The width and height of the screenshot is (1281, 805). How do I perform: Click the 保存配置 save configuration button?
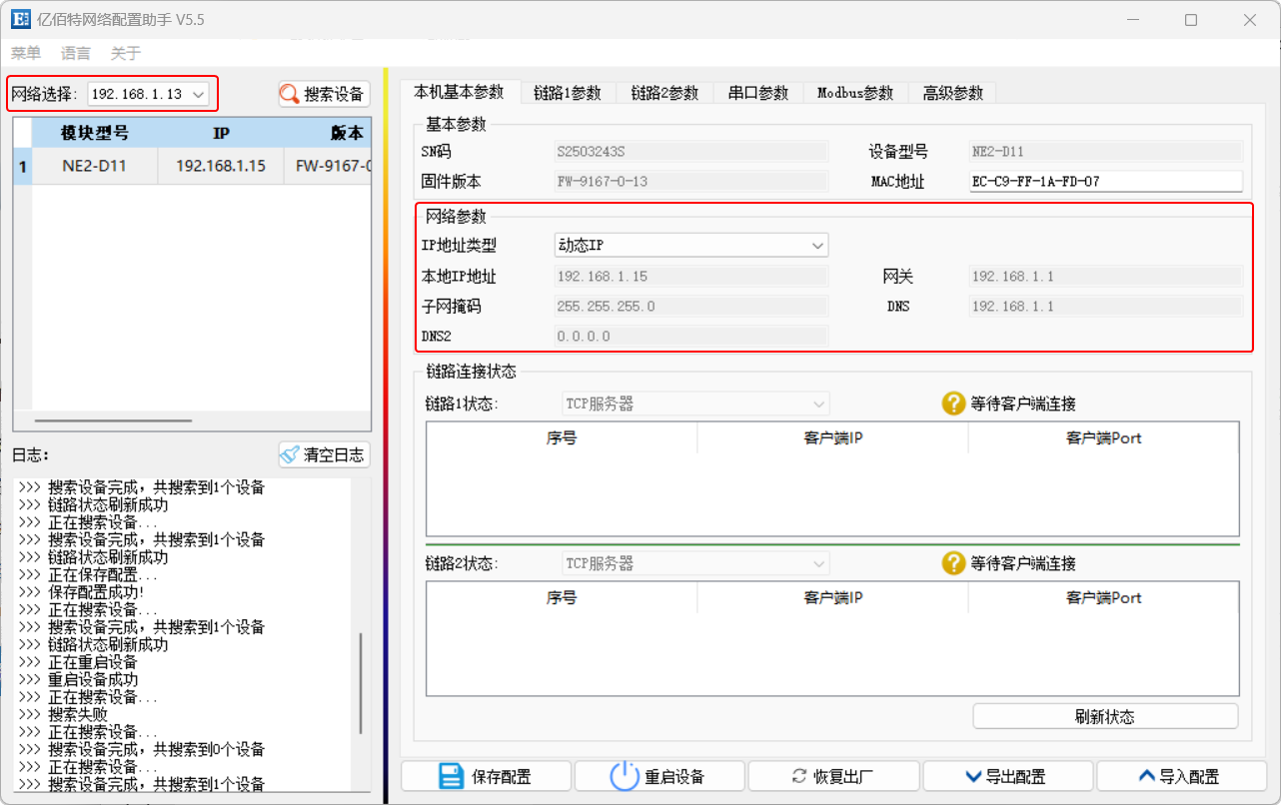tap(486, 776)
